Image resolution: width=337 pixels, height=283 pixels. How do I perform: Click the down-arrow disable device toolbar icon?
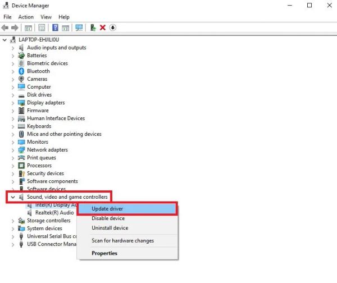click(x=112, y=28)
